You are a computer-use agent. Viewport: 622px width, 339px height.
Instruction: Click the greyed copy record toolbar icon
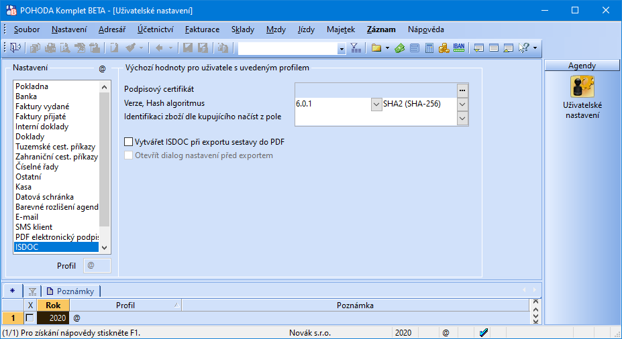coord(36,48)
